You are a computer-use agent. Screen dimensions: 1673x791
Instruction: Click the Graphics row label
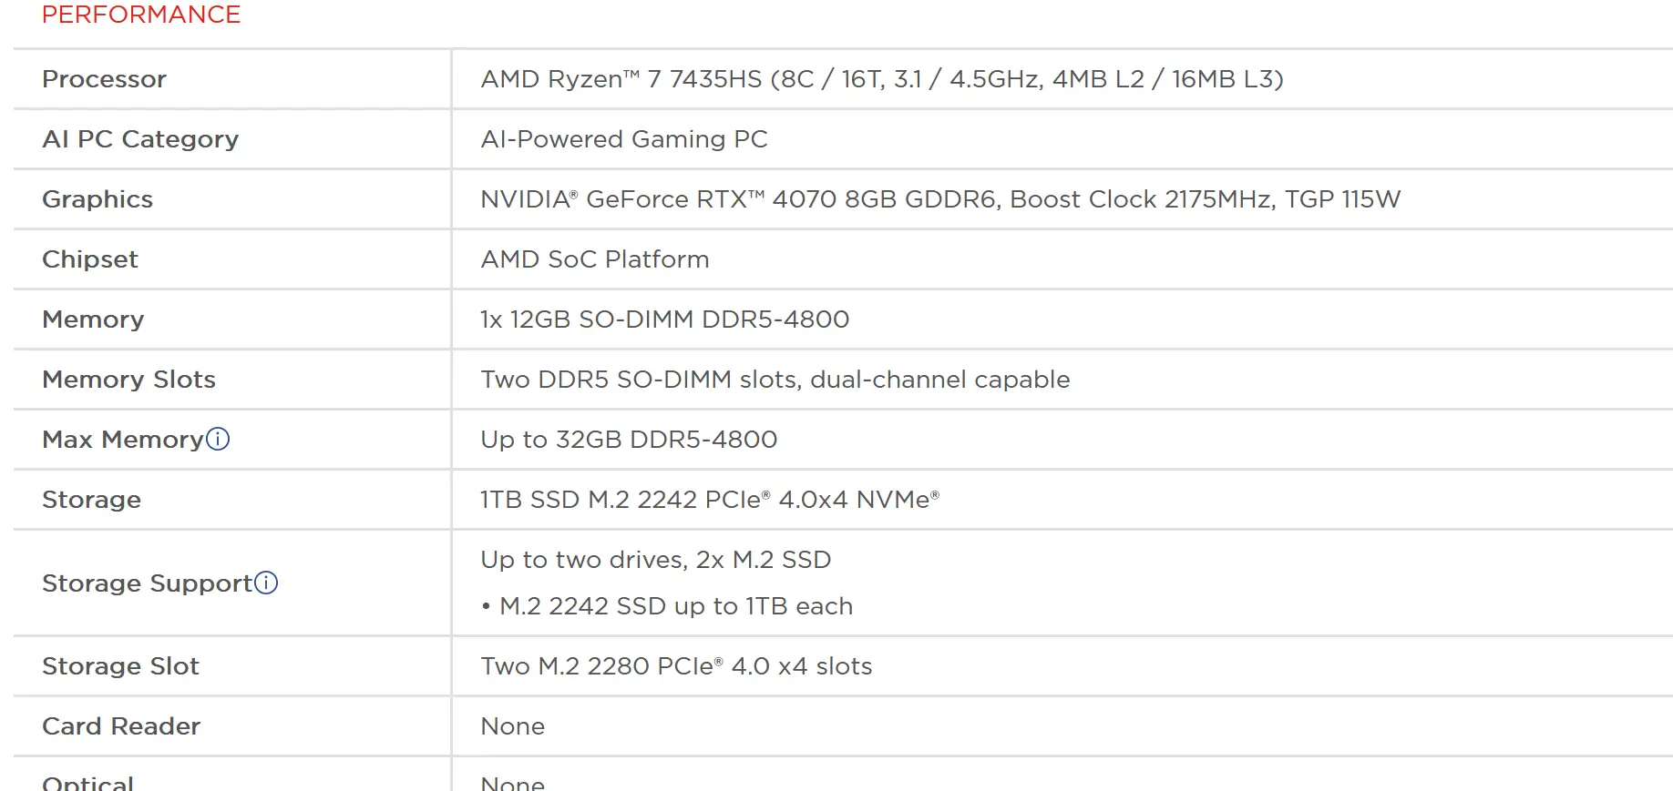(98, 199)
